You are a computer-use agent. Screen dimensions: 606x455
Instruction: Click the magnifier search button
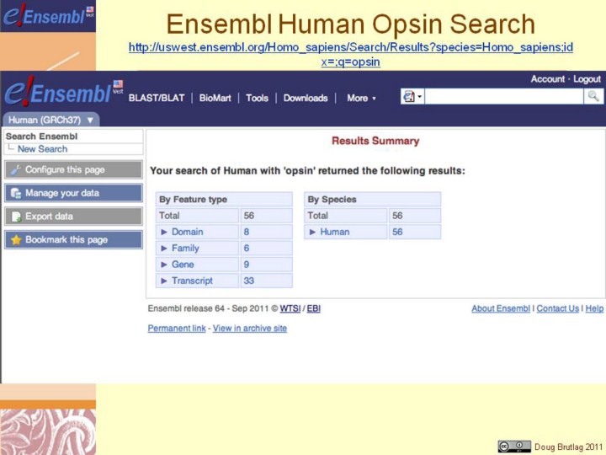[593, 96]
